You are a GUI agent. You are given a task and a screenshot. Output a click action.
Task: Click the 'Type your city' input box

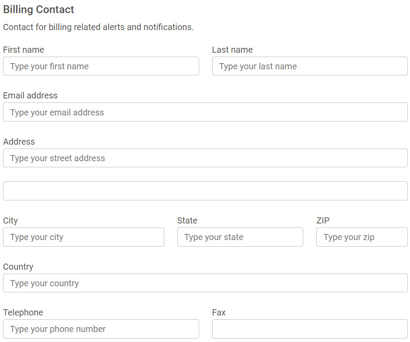pyautogui.click(x=83, y=237)
